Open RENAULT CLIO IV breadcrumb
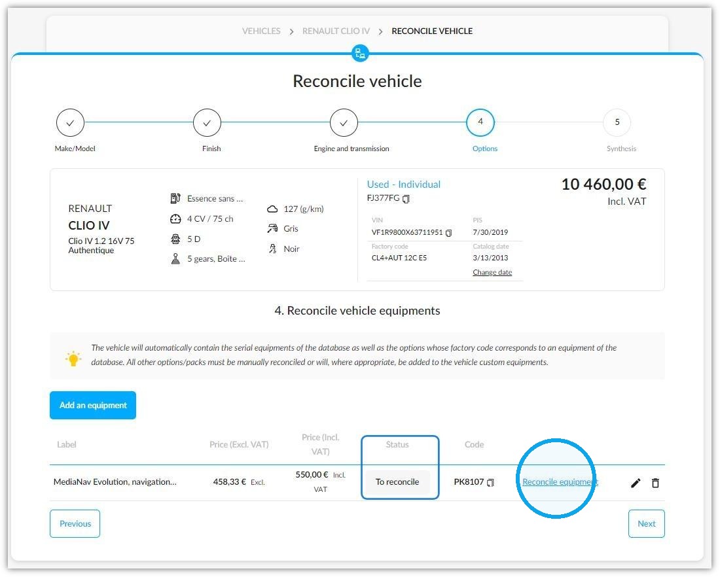 pyautogui.click(x=336, y=31)
